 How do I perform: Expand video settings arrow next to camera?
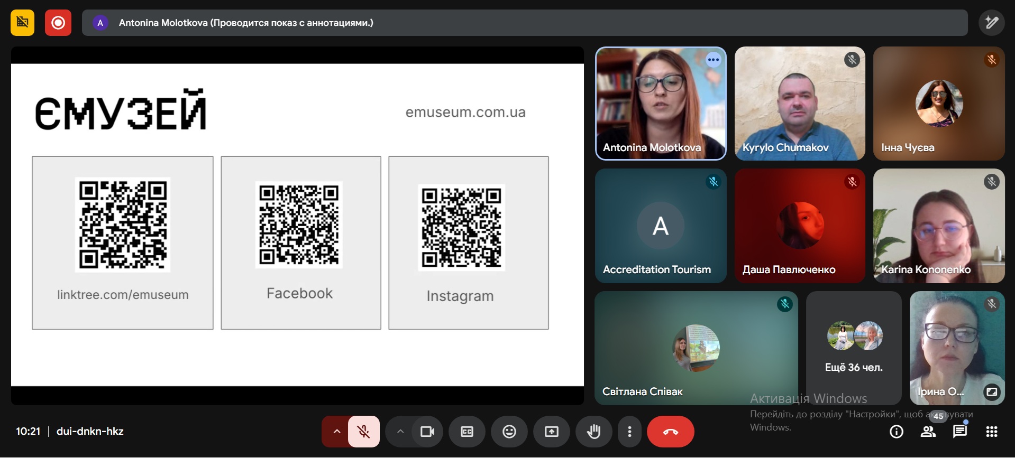tap(400, 432)
